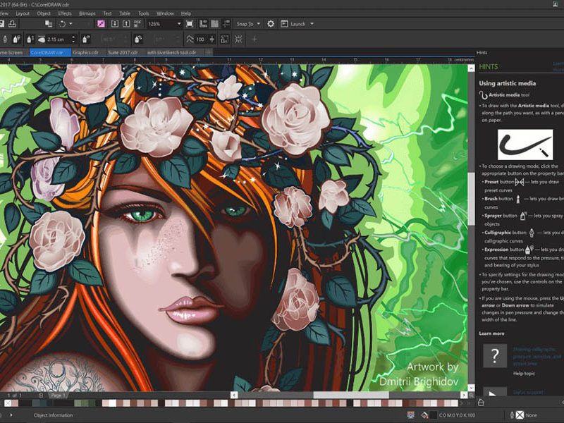Open the Help topic link in Hints panel
Image resolution: width=564 pixels, height=423 pixels.
[x=524, y=373]
